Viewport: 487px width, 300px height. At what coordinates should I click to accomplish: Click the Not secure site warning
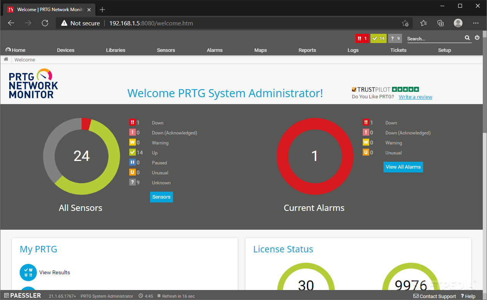(80, 23)
